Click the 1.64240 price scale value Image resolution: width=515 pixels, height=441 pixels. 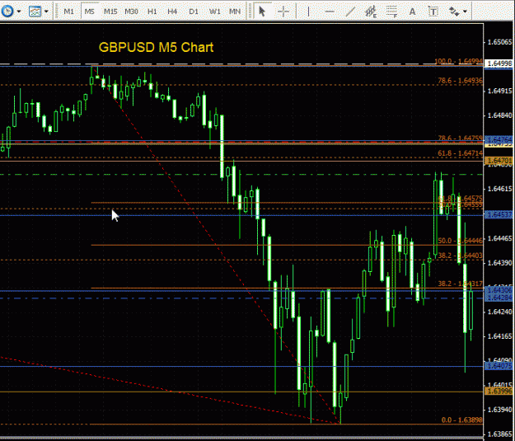[499, 312]
